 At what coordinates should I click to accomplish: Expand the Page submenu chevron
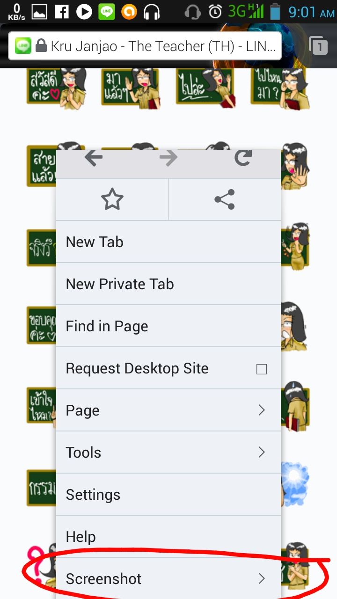click(x=262, y=410)
